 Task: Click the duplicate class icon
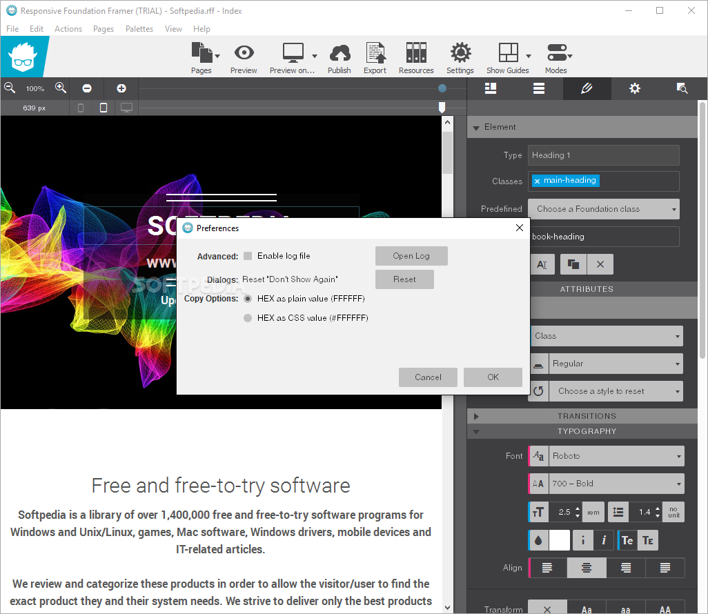pyautogui.click(x=573, y=264)
